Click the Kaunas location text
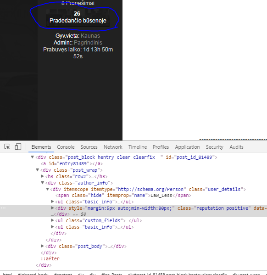Screen dimensions: 267x275 pos(90,36)
